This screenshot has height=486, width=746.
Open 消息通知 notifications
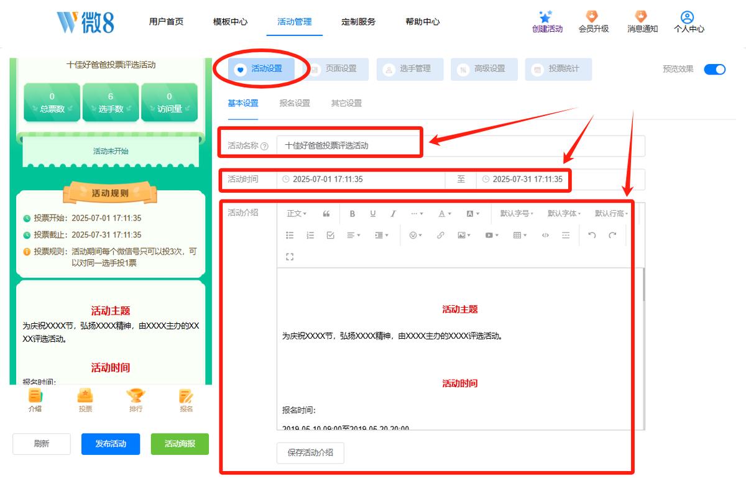pyautogui.click(x=642, y=22)
